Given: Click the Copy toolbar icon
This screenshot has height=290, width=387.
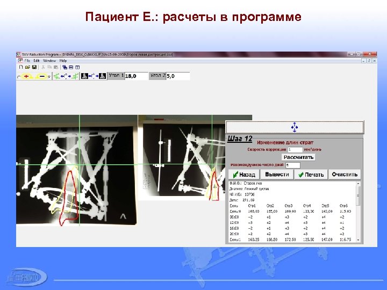Looking at the screenshot, I should pos(49,67).
